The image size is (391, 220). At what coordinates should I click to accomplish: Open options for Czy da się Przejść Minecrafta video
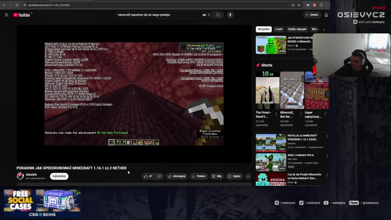coord(327,175)
